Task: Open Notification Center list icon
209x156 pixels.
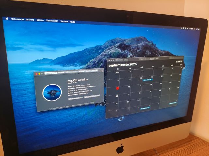Action: point(199,29)
